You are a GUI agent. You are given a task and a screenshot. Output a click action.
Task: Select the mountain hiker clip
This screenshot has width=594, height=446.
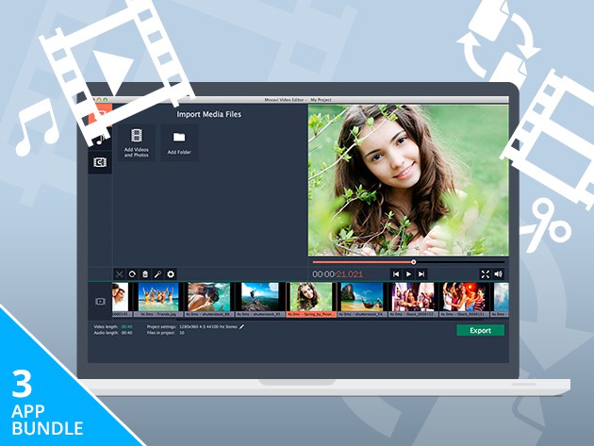coord(260,299)
